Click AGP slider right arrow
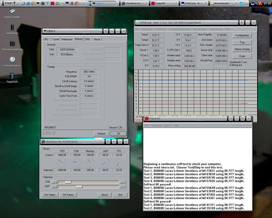The width and height of the screenshot is (272, 218). tap(122, 187)
